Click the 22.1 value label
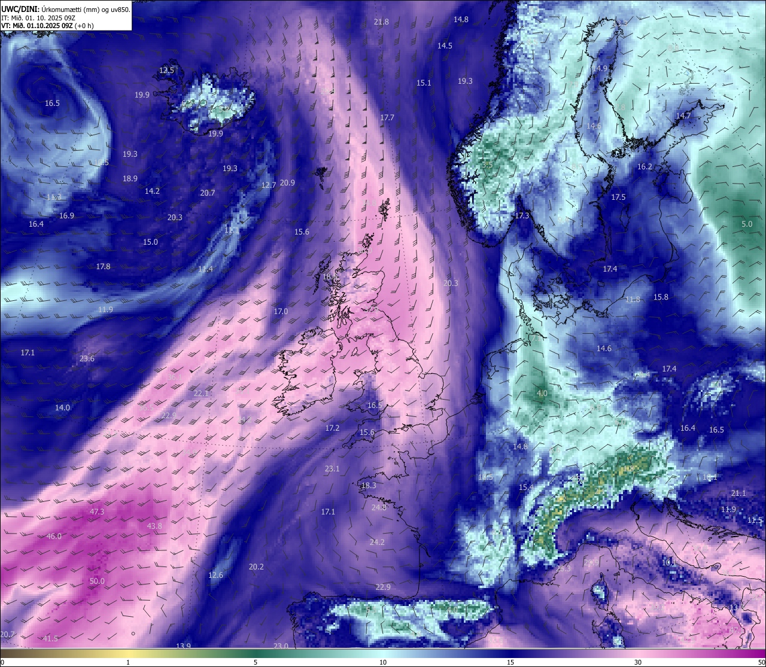766x667 pixels. coord(201,394)
